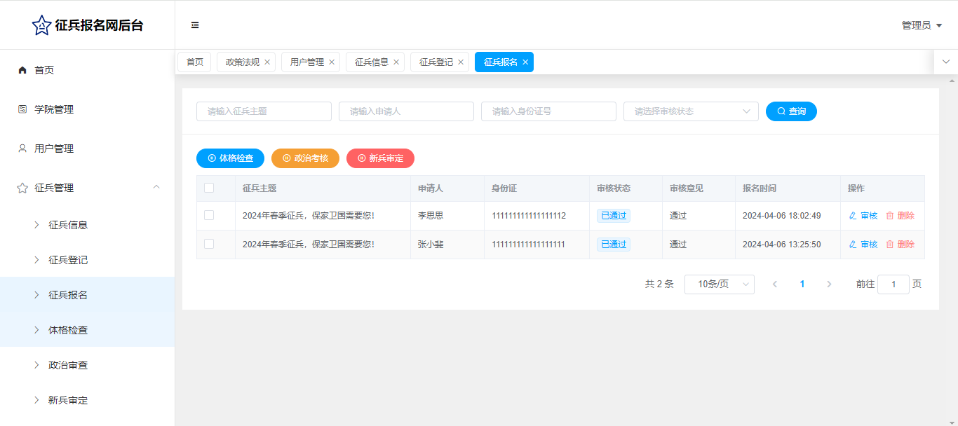The width and height of the screenshot is (958, 426).
Task: Select the checkbox for 张小斐's row
Action: pos(209,244)
